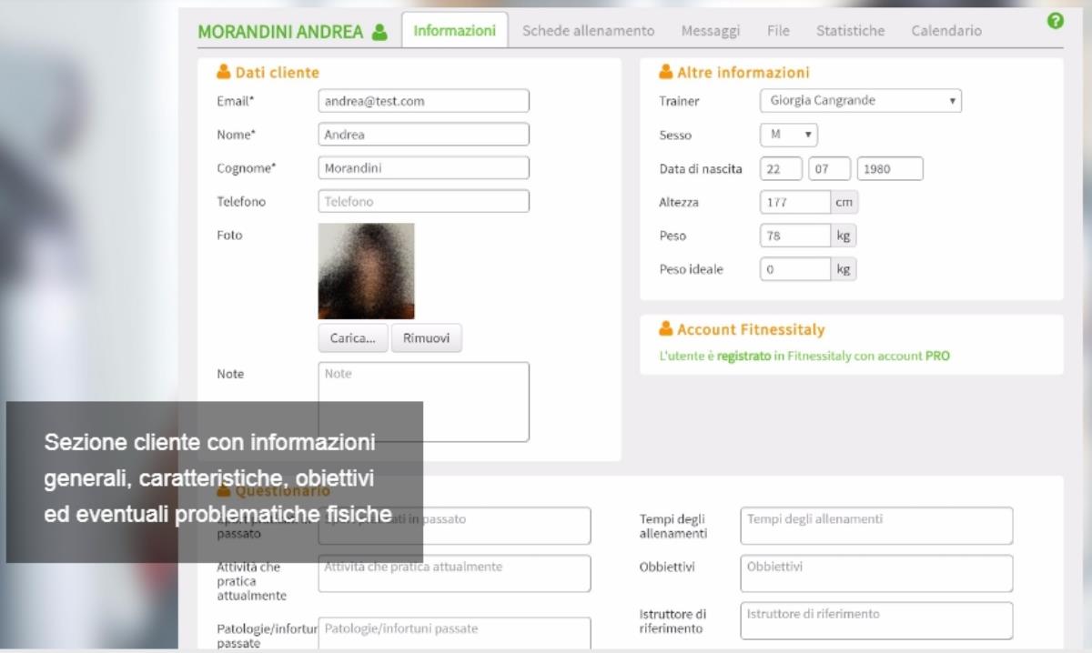Open the Sesso dropdown
The image size is (1092, 653).
pyautogui.click(x=788, y=135)
